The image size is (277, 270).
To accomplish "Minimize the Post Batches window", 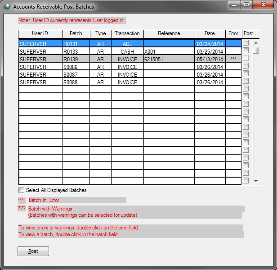I will 234,5.
